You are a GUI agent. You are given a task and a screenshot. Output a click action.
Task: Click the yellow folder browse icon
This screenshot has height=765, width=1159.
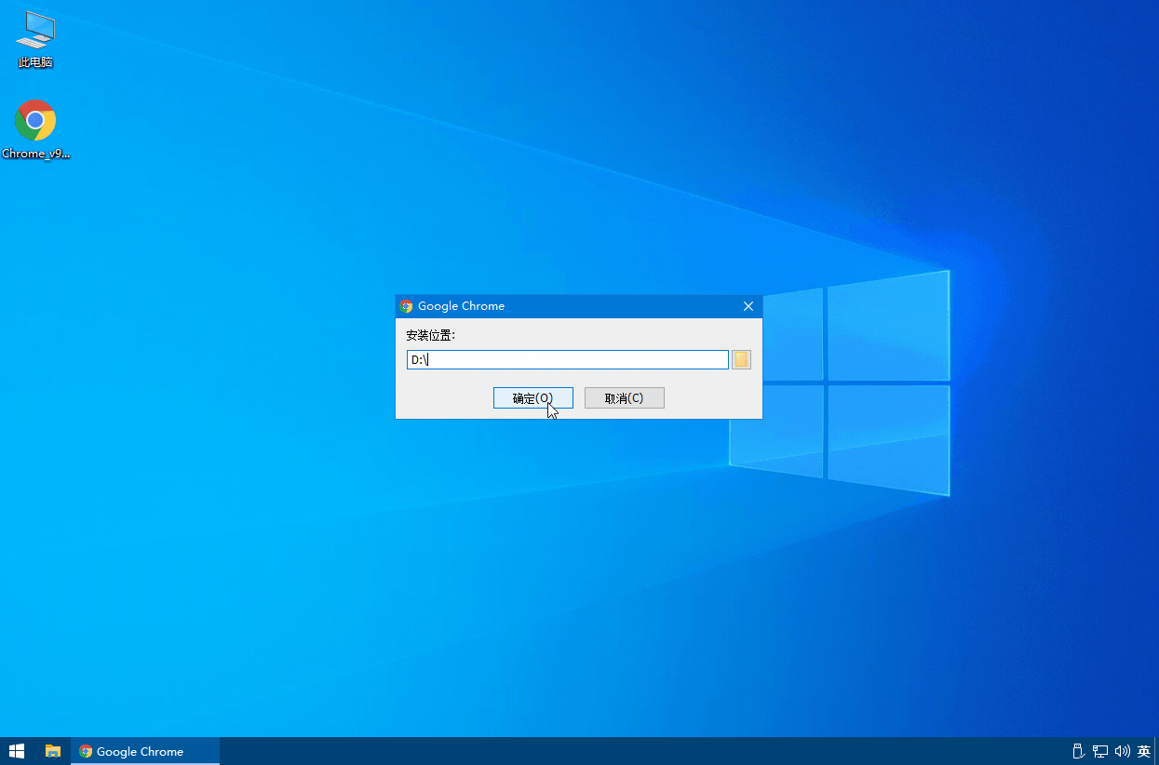coord(740,359)
